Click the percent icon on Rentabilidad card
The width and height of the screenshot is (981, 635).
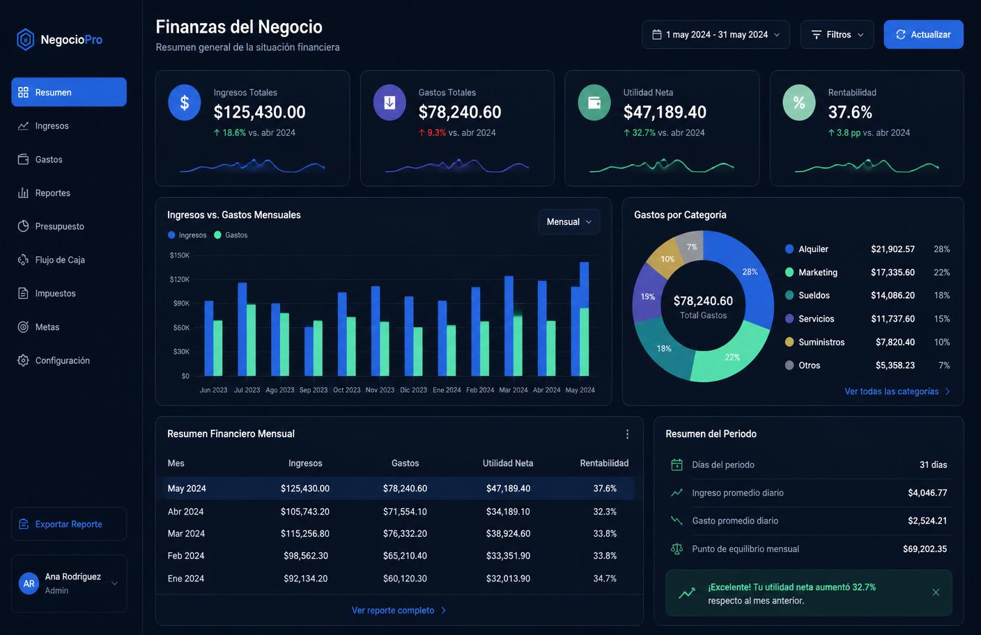point(799,103)
